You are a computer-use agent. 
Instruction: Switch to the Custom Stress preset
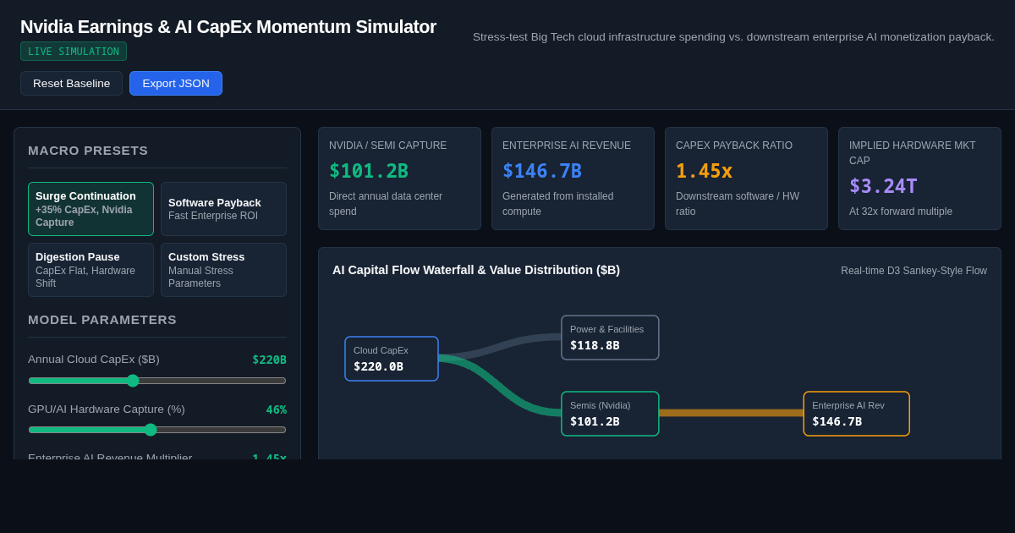click(x=223, y=270)
